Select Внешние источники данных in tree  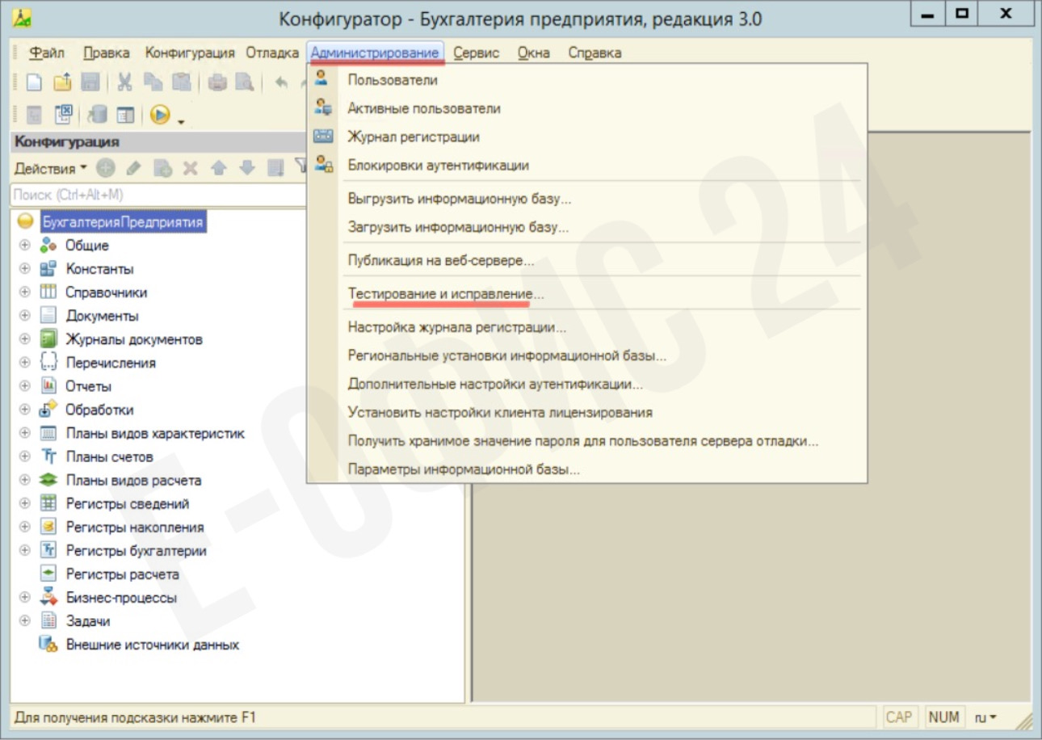152,645
